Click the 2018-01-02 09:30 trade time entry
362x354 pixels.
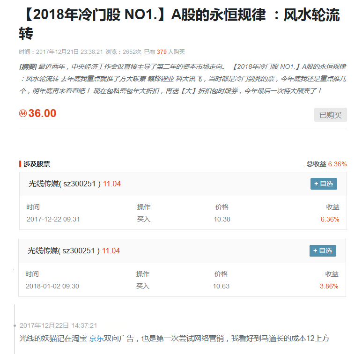[x=52, y=286]
